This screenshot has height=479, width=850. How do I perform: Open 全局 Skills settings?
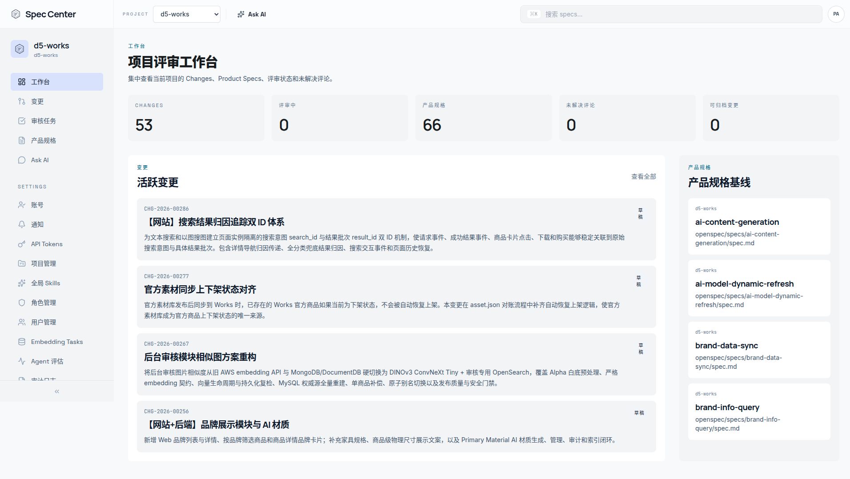click(57, 283)
